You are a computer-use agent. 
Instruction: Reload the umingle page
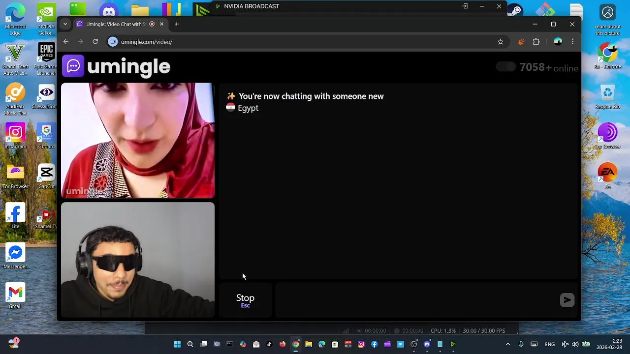[95, 42]
